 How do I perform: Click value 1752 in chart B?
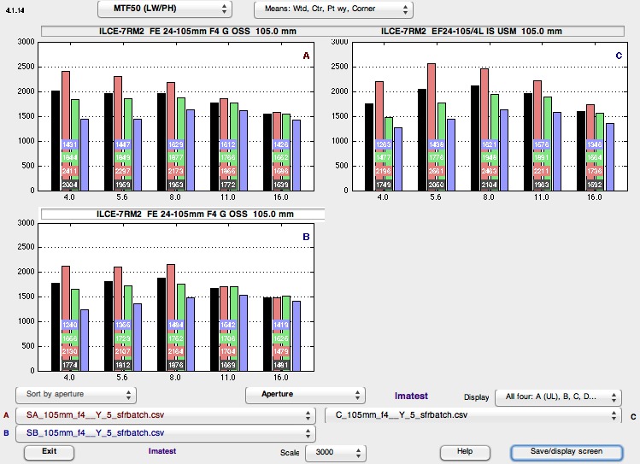point(175,338)
